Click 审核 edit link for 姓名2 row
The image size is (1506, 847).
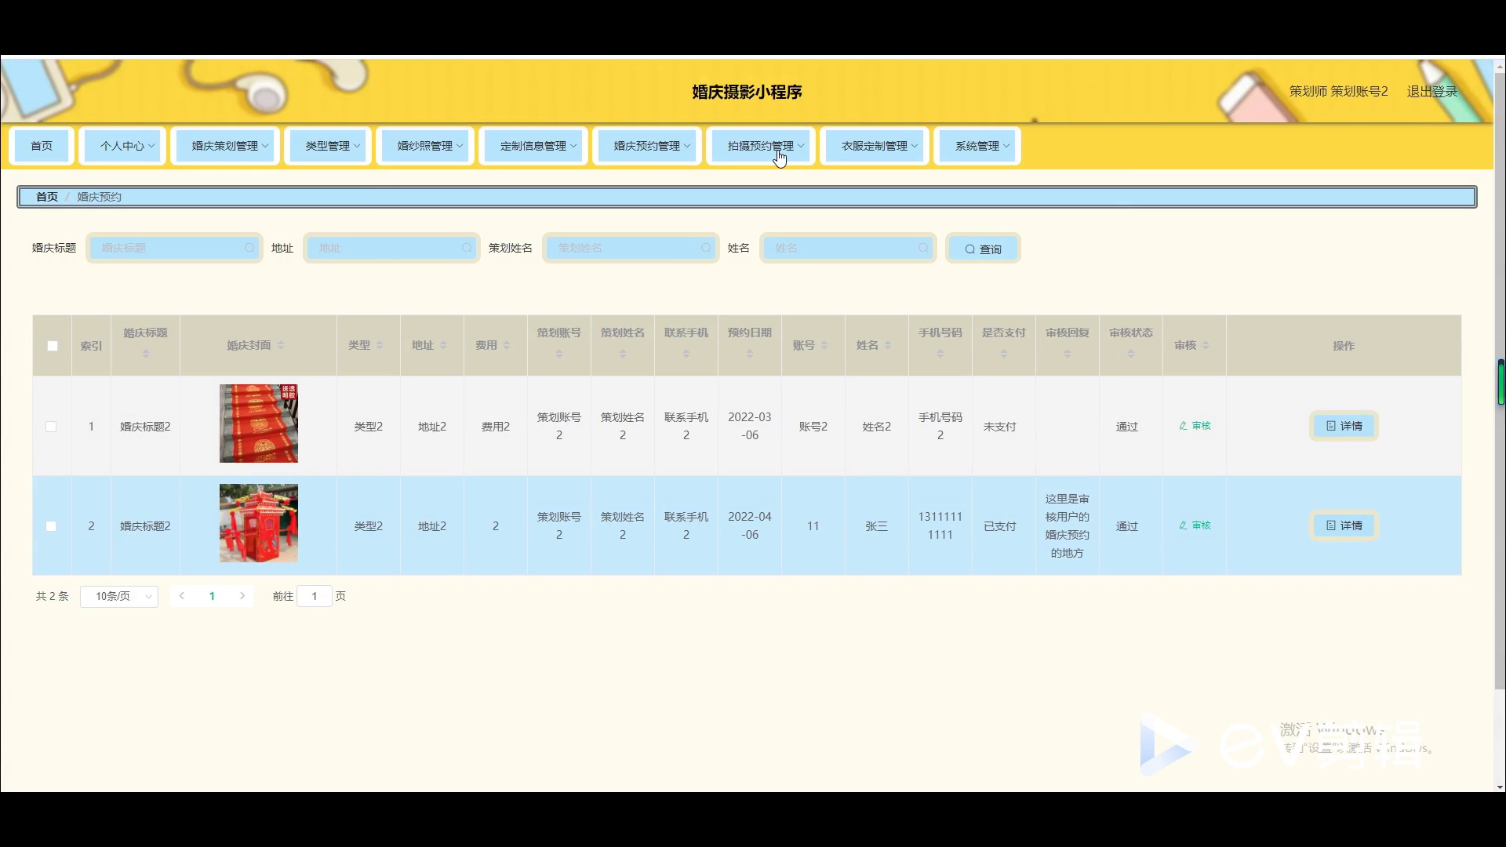click(x=1195, y=426)
